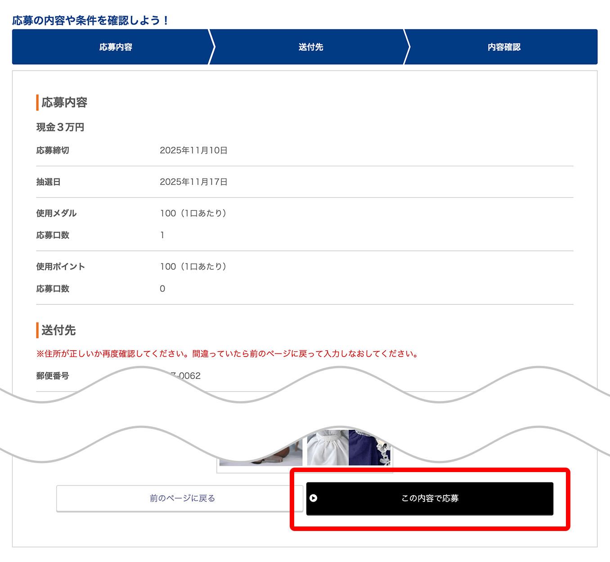610x562 pixels.
Task: Click the white dress thumbnail image
Action: (328, 449)
